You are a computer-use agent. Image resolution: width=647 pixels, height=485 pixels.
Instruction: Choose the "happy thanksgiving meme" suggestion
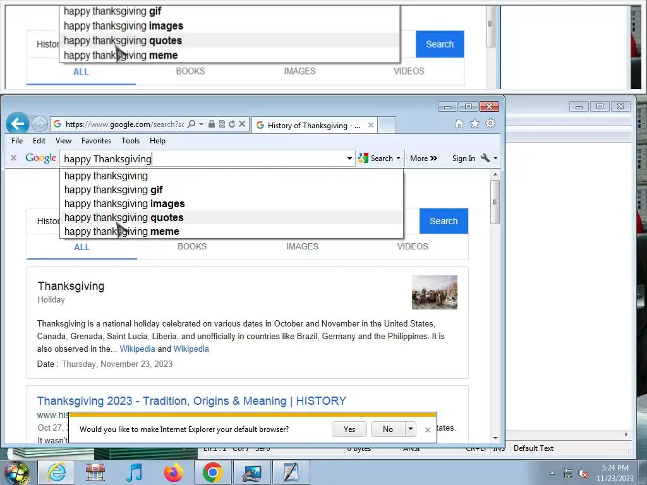231,231
